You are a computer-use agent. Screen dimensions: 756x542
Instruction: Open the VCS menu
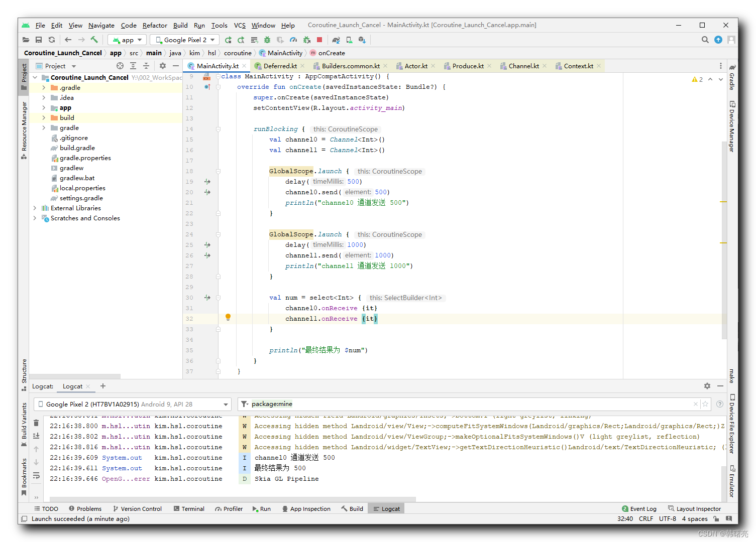coord(240,25)
